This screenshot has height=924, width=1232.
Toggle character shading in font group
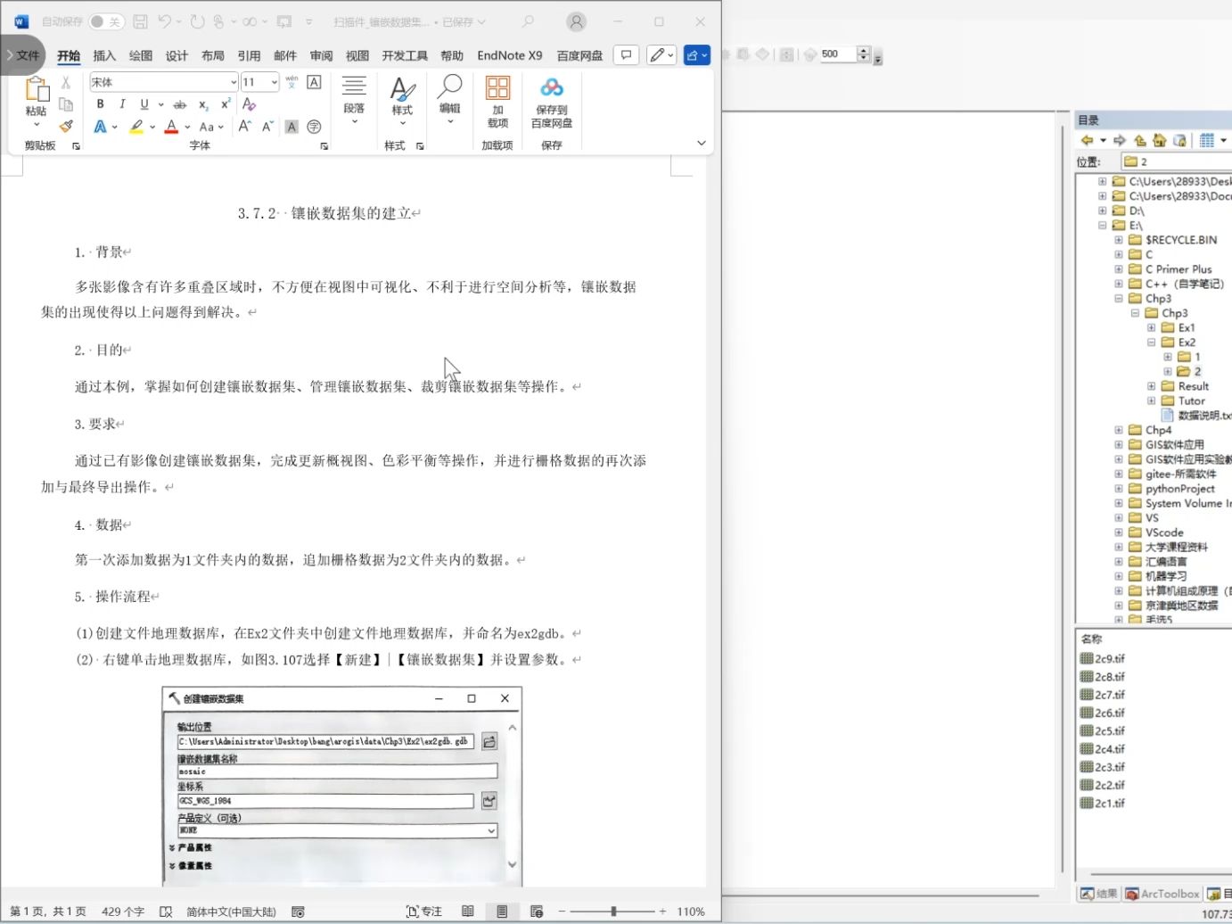(292, 127)
